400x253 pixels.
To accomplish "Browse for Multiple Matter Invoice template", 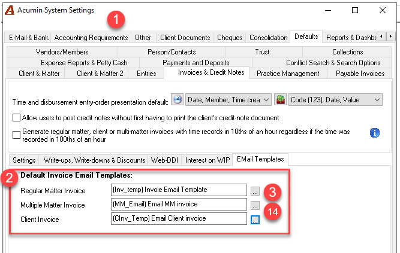I will click(255, 205).
